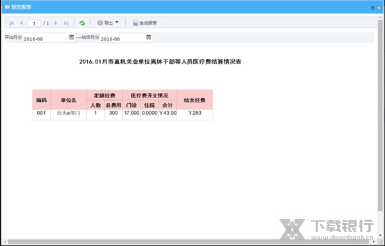The height and width of the screenshot is (246, 385).
Task: Select the outpatient cell 17.000
Action: (x=132, y=115)
